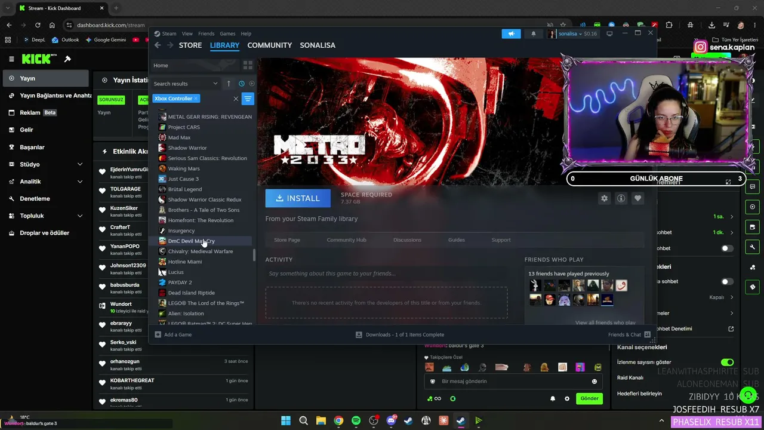Open the Chrome home page button
764x430 pixels.
coord(52,25)
